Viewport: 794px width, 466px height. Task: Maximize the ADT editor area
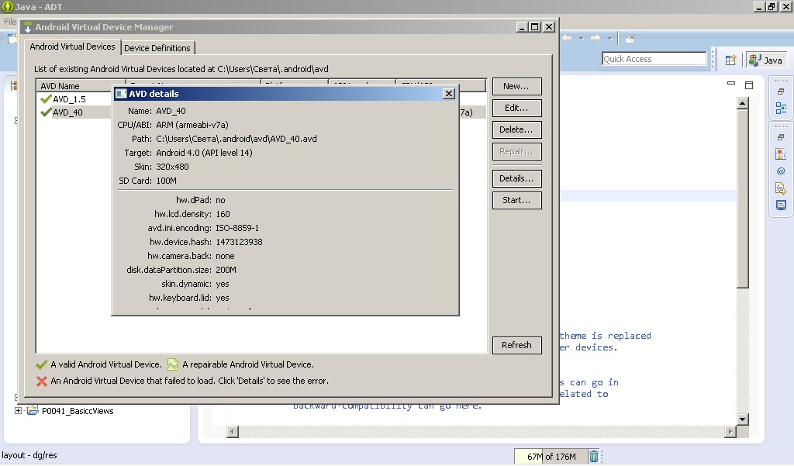[749, 85]
